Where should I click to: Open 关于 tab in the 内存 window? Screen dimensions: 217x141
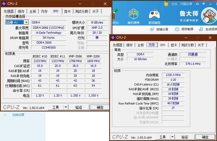201,45
